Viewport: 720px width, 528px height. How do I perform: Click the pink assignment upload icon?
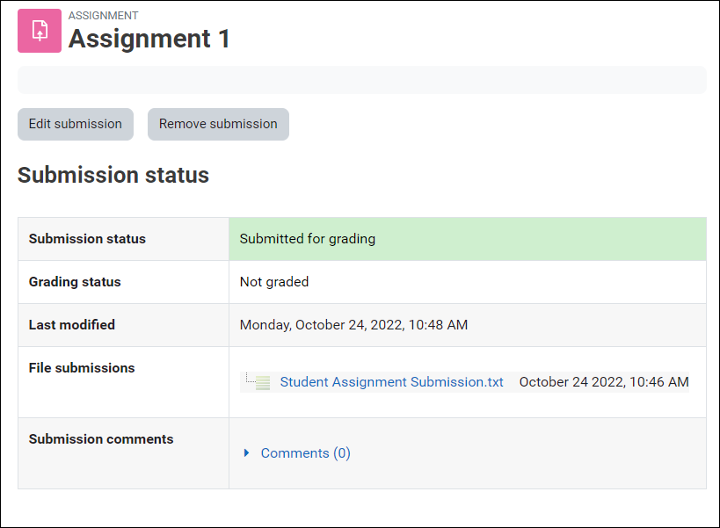coord(40,31)
